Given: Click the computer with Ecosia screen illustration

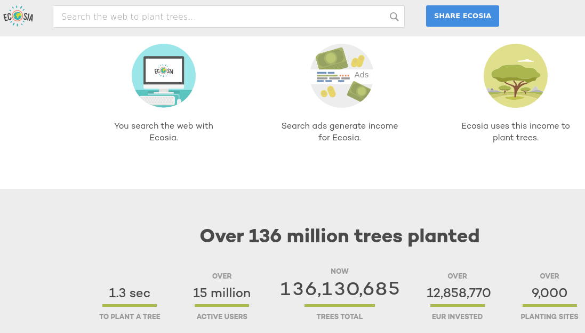Looking at the screenshot, I should tap(163, 76).
